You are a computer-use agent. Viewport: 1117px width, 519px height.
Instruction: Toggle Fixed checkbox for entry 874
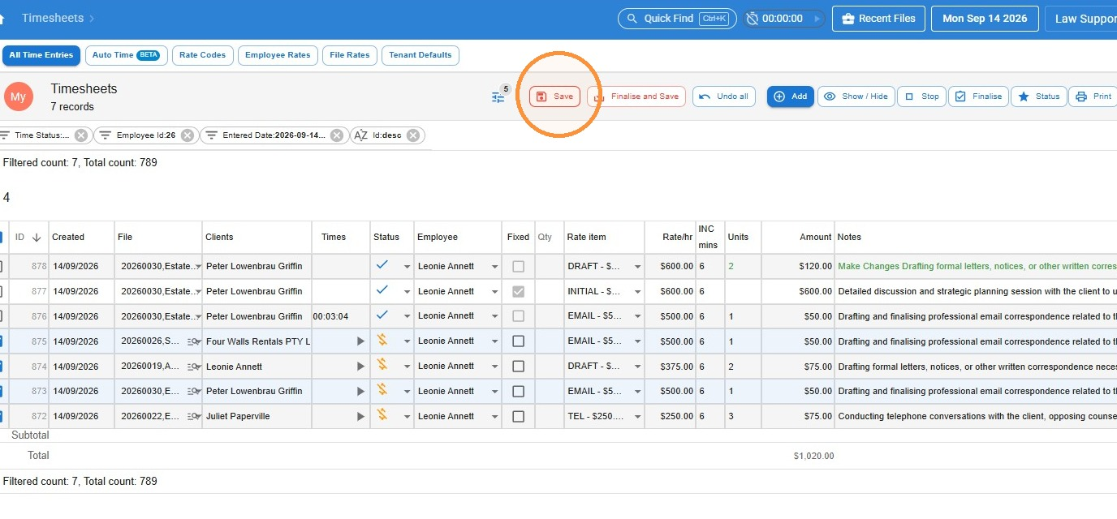(518, 367)
